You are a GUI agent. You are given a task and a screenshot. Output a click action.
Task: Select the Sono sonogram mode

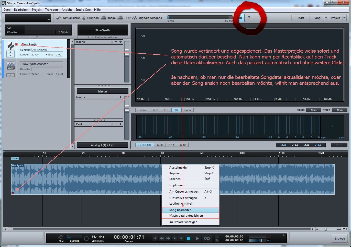(x=188, y=110)
